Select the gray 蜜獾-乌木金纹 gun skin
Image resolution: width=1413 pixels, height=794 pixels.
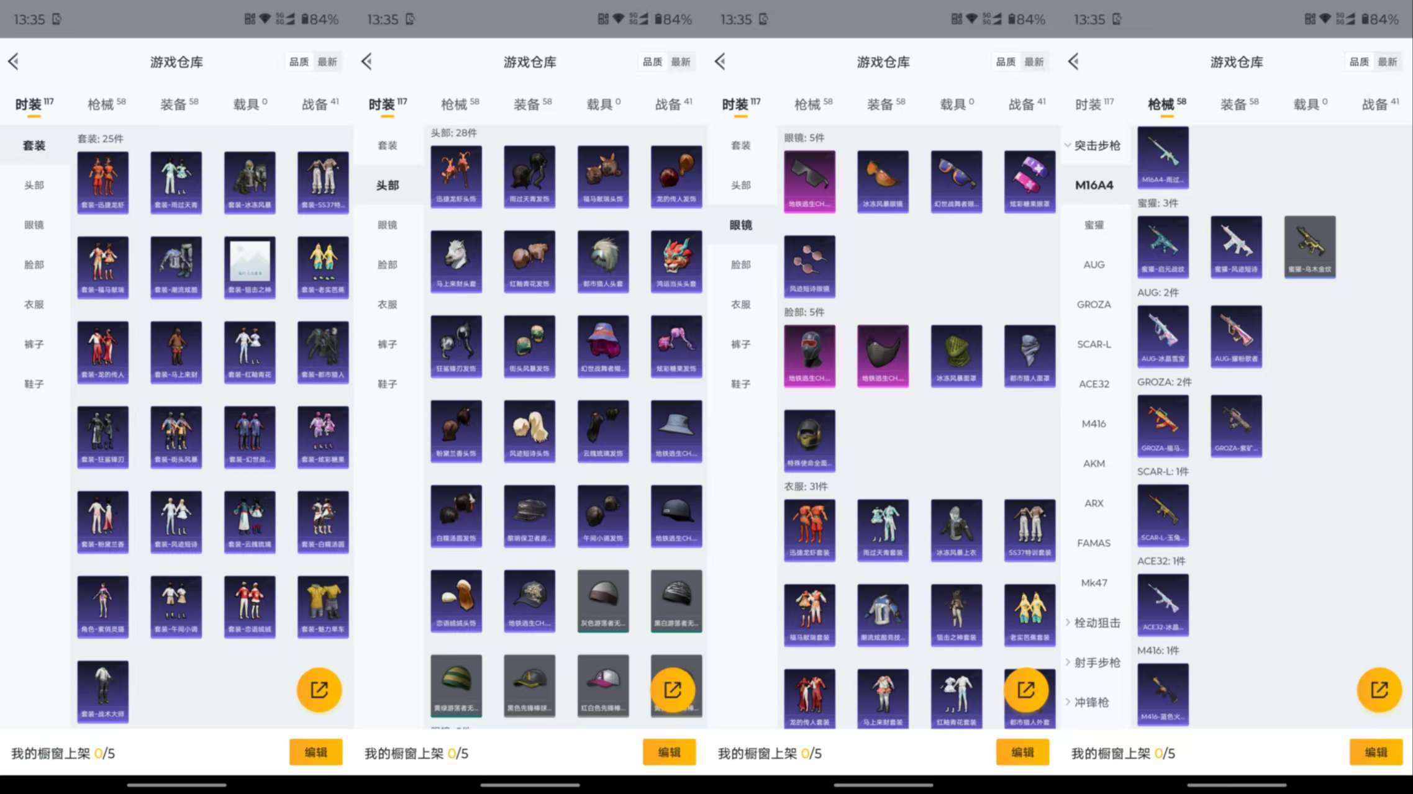pyautogui.click(x=1309, y=246)
